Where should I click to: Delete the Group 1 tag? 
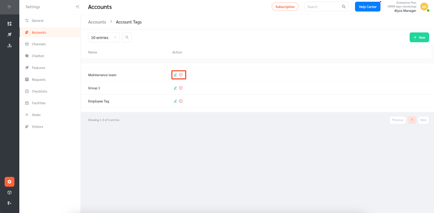[181, 88]
